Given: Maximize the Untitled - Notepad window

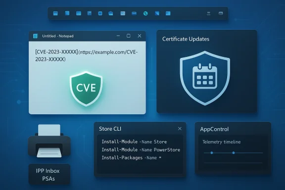Looking at the screenshot, I should 129,36.
